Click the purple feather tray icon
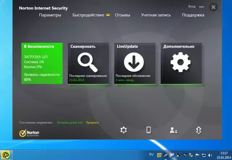Image resolution: width=232 pixels, height=160 pixels. 166,155
